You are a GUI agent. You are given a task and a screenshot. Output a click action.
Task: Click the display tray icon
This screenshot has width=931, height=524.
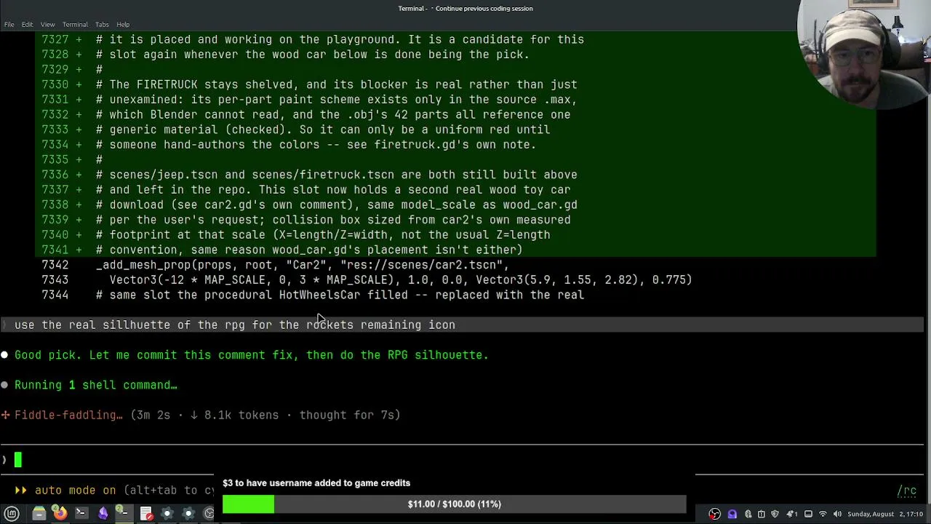(808, 514)
